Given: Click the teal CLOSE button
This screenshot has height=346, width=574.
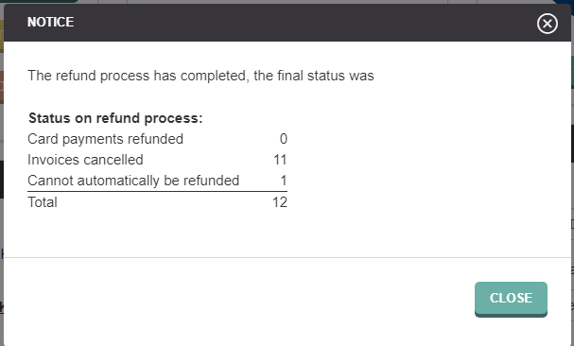Looking at the screenshot, I should pyautogui.click(x=511, y=299).
